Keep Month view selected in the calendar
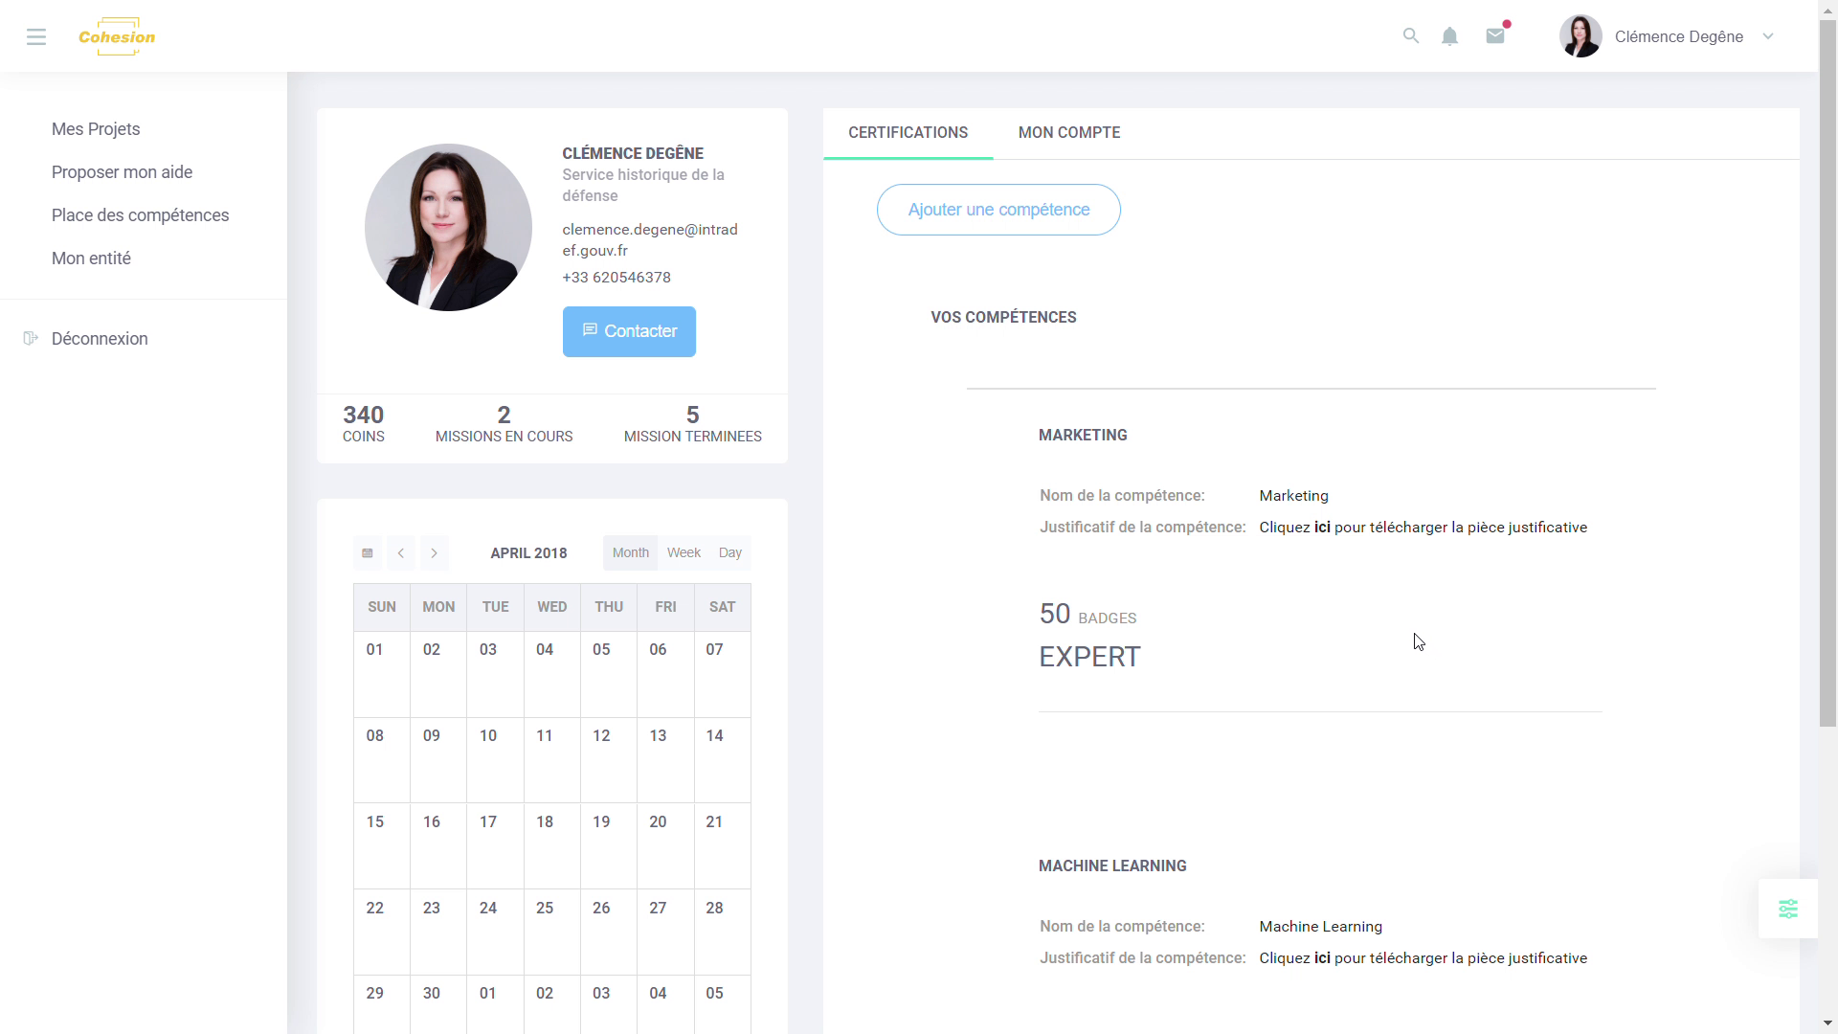 pos(629,552)
